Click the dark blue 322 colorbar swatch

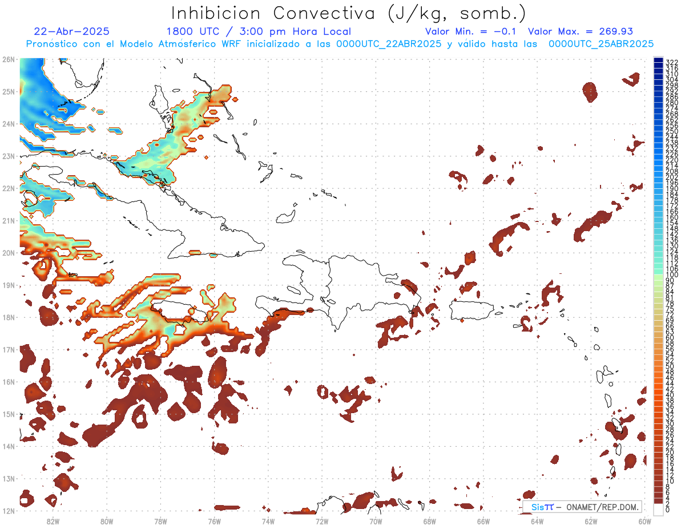(658, 60)
